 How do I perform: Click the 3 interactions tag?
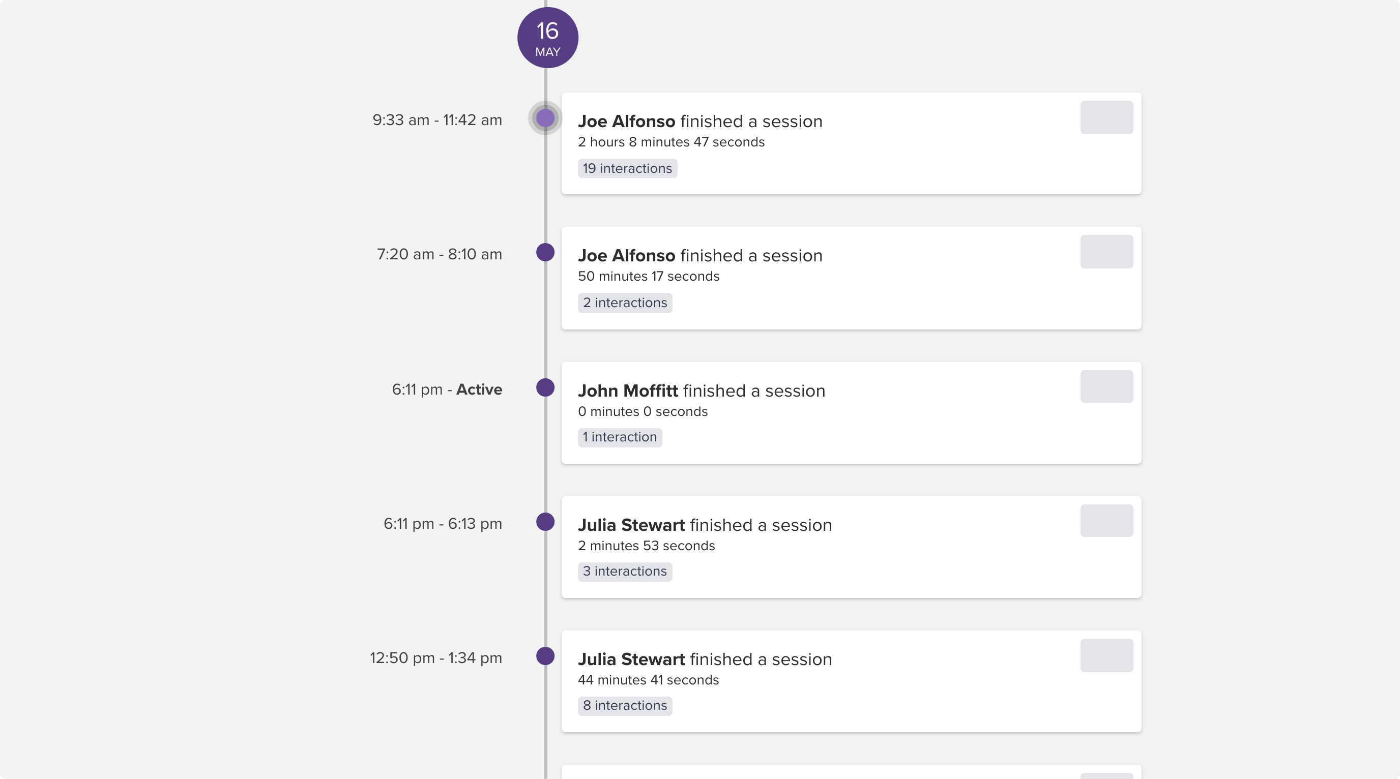click(625, 572)
